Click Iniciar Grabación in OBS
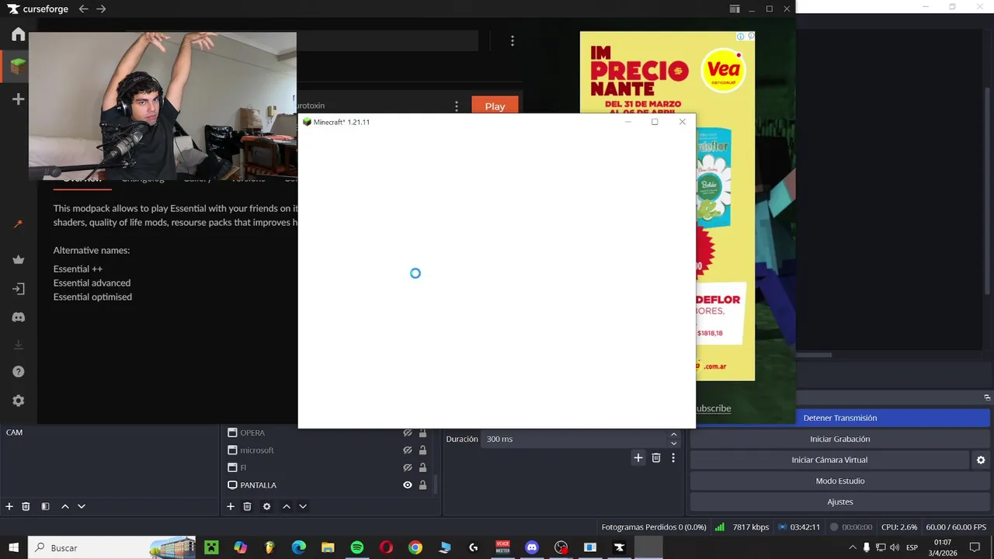 839,439
